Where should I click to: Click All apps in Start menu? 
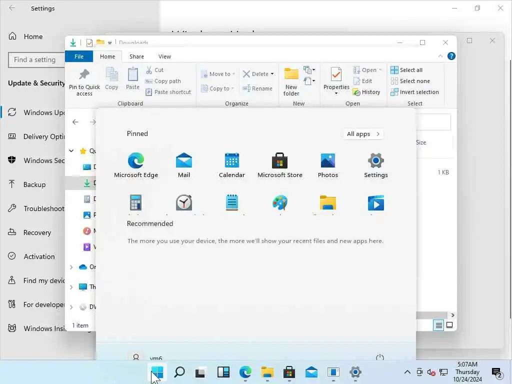tap(363, 134)
